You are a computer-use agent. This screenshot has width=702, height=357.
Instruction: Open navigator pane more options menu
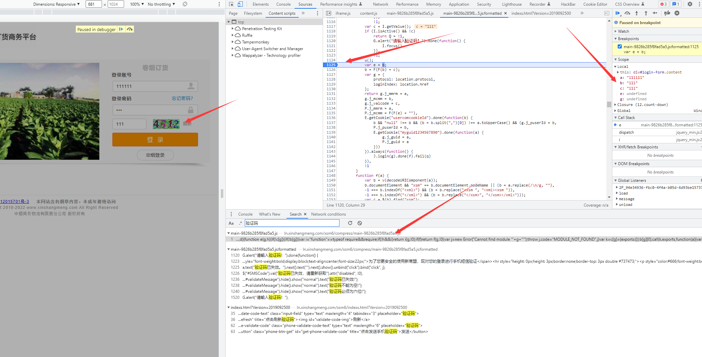317,13
